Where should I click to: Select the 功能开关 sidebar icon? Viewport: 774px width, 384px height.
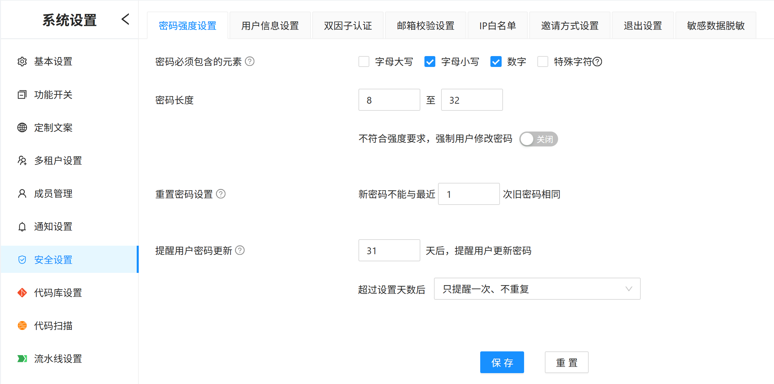click(22, 94)
